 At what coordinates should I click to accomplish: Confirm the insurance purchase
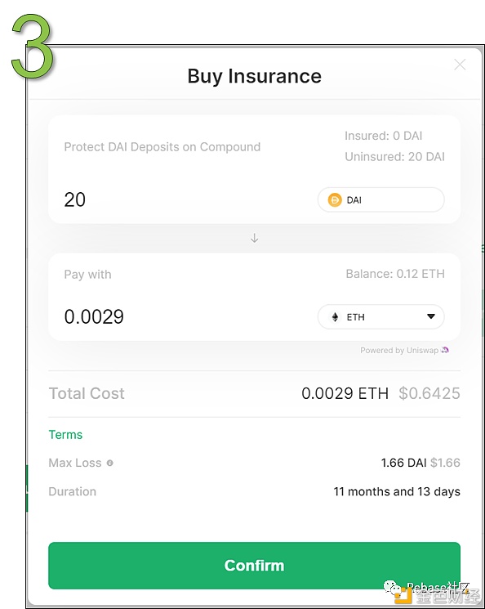click(254, 566)
